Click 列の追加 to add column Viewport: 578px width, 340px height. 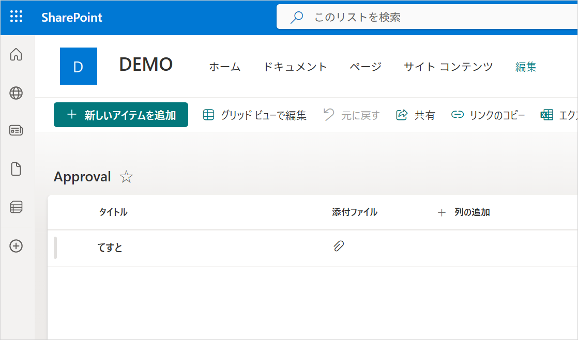tap(464, 212)
